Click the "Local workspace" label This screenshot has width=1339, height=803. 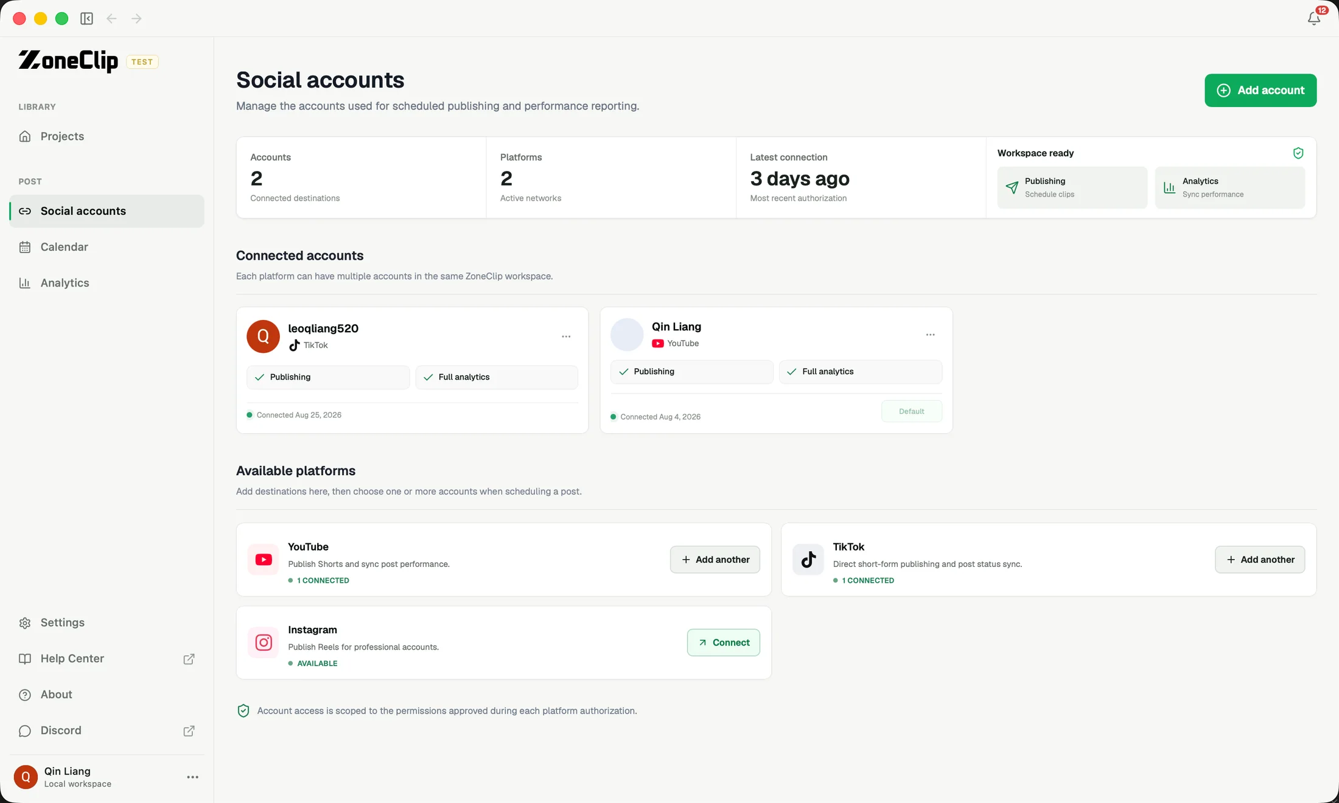78,784
